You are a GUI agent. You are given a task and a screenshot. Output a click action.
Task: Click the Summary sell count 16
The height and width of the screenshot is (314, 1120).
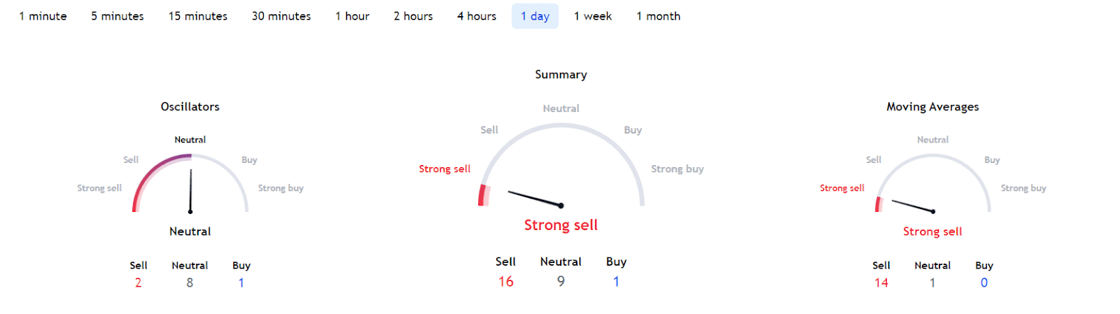point(505,281)
